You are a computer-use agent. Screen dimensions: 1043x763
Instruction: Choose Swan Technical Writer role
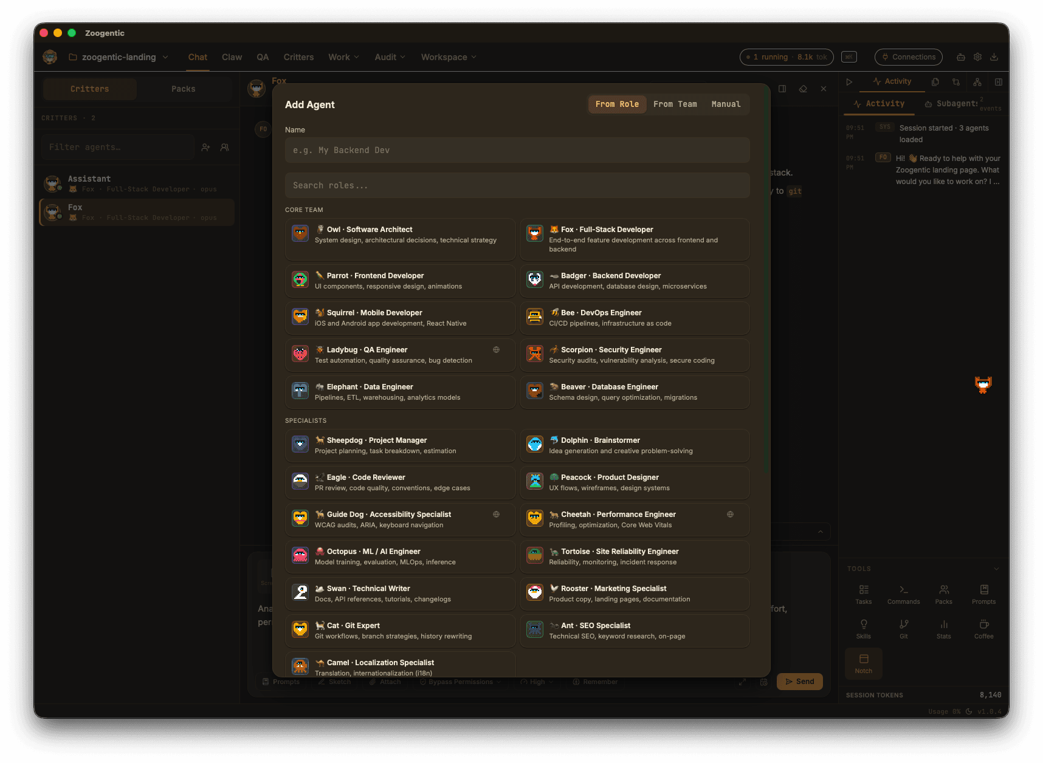click(401, 594)
